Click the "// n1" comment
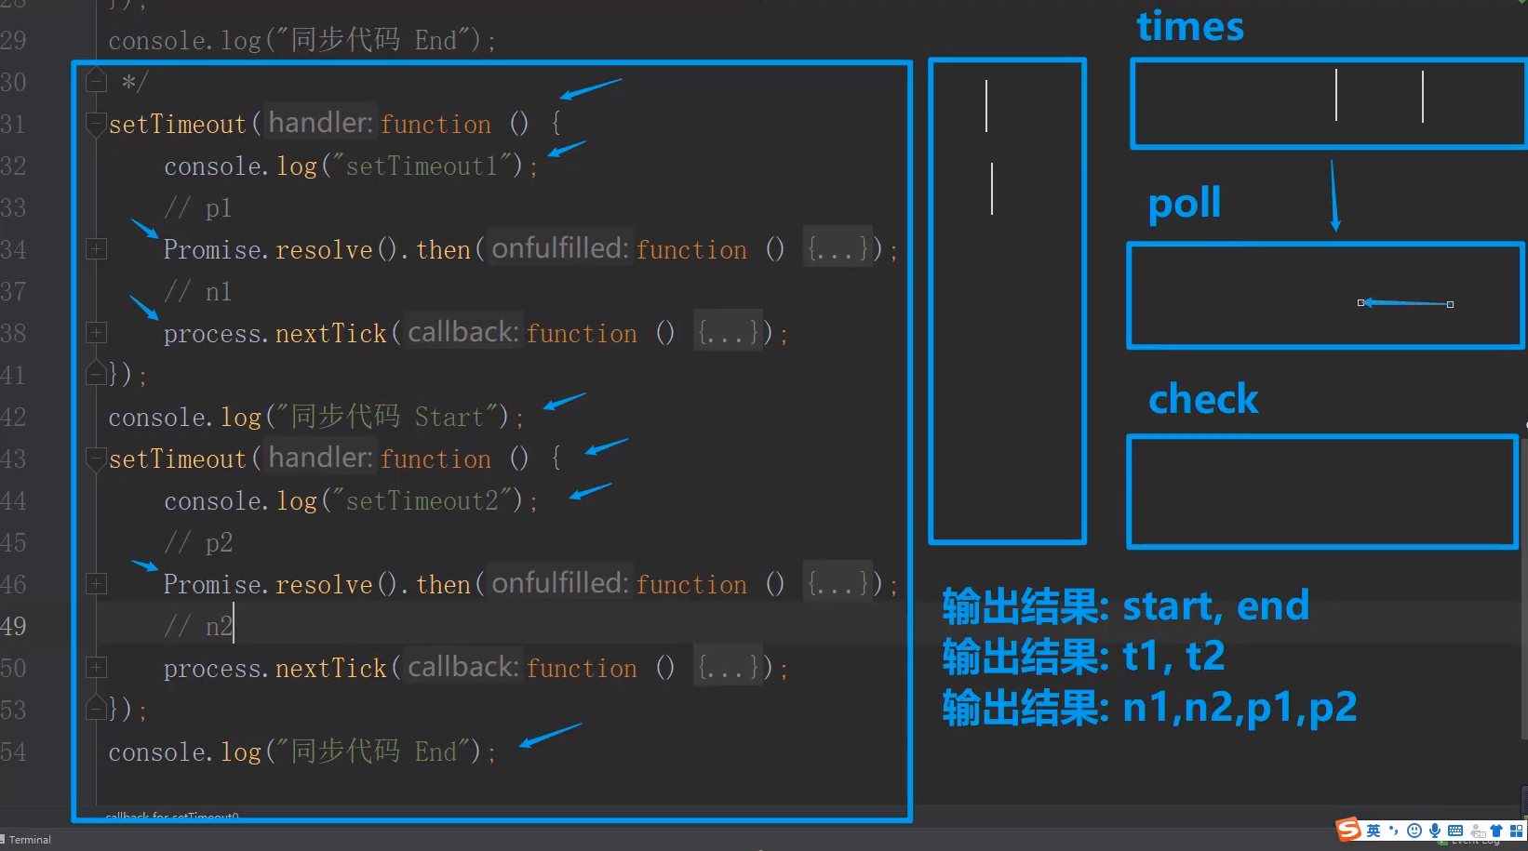The height and width of the screenshot is (851, 1528). [198, 291]
